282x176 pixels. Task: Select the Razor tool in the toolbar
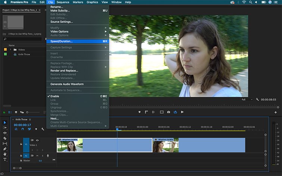(x=5, y=138)
